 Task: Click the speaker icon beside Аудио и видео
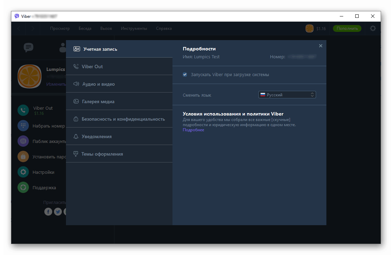[x=76, y=84]
